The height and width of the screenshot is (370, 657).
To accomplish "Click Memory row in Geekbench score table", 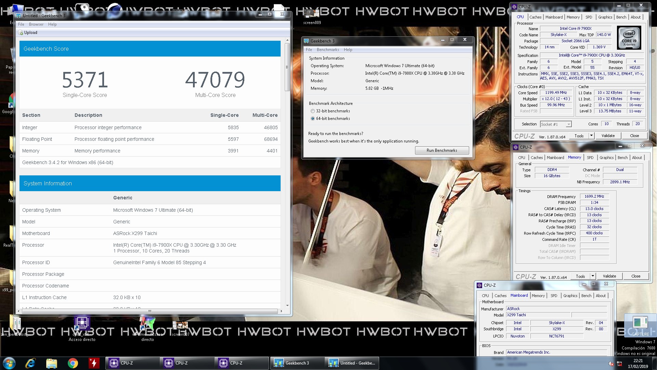I will 150,151.
